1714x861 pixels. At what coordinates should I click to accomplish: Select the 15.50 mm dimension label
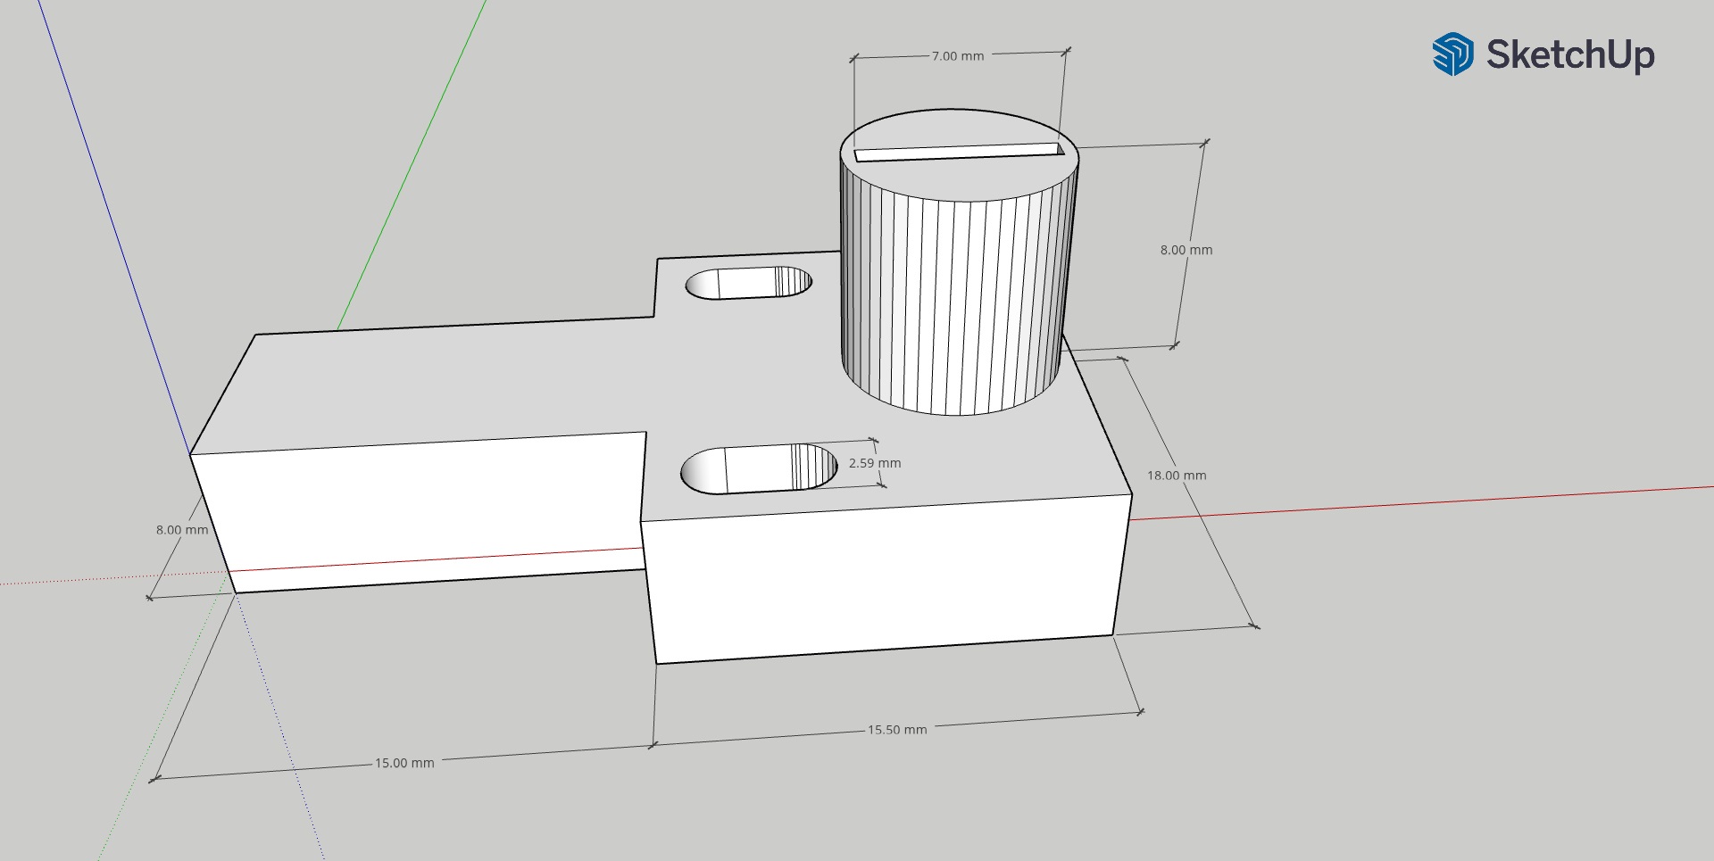(896, 730)
